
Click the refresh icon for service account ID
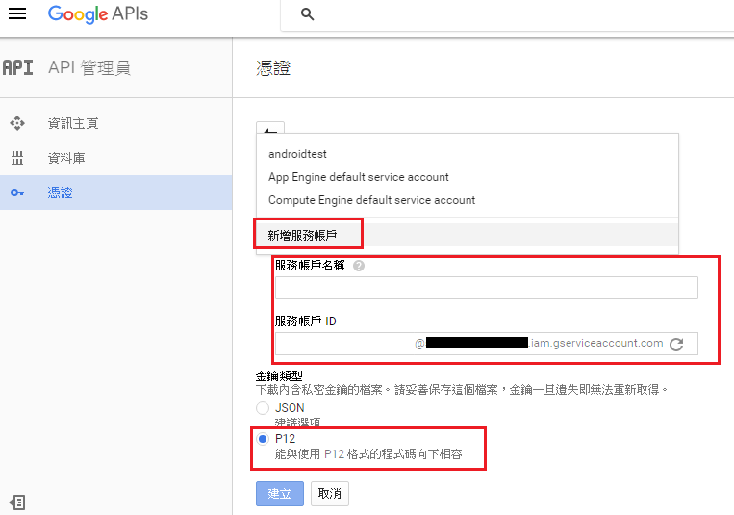pyautogui.click(x=676, y=345)
